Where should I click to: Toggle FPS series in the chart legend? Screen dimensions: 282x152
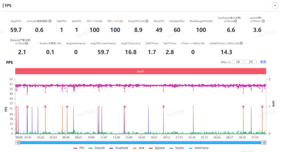click(x=79, y=148)
